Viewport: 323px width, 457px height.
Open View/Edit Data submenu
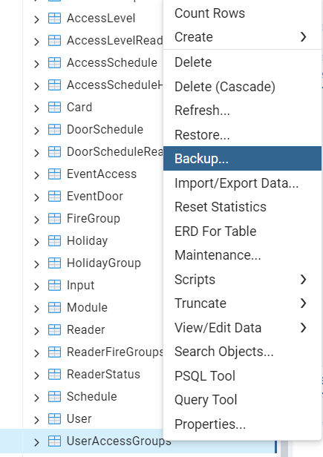pyautogui.click(x=242, y=328)
